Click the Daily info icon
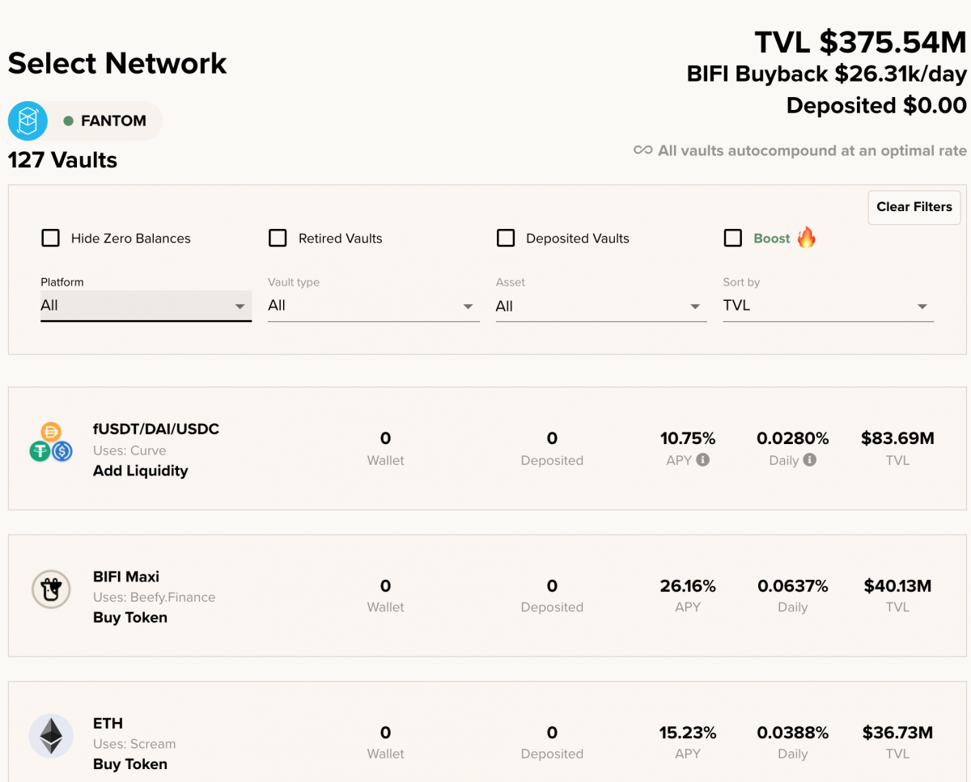Viewport: 971px width, 782px height. (810, 460)
